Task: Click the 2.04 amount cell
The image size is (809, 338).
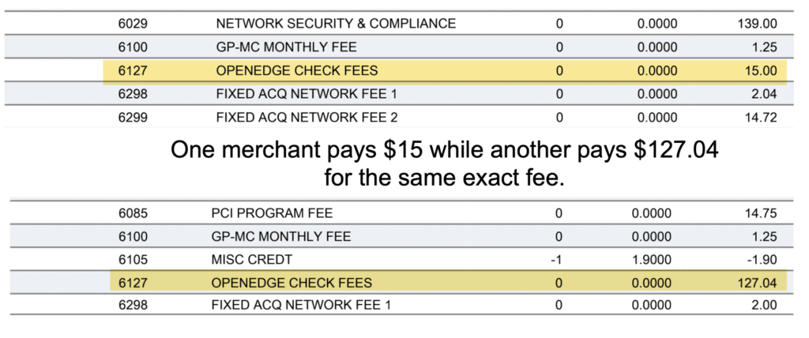Action: [x=762, y=94]
